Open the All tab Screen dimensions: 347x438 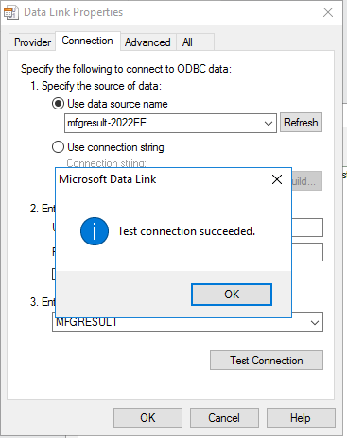[x=187, y=42]
